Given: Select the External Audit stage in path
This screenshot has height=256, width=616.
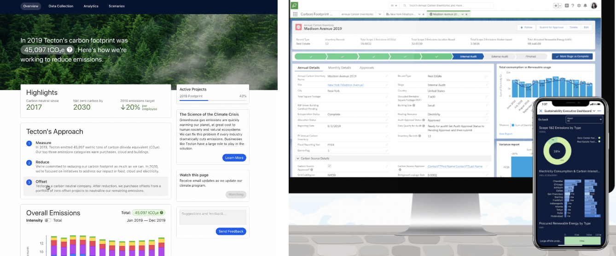Looking at the screenshot, I should [x=499, y=56].
